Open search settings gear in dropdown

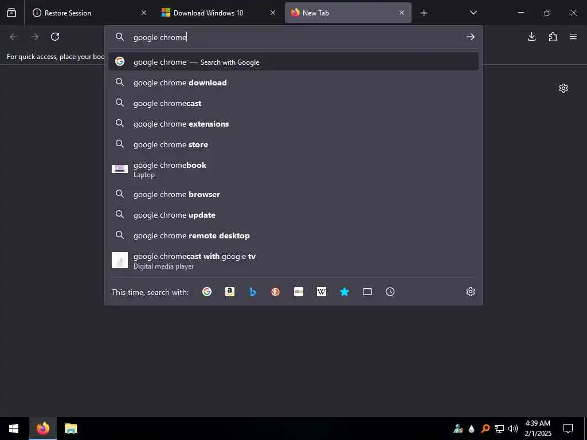471,292
